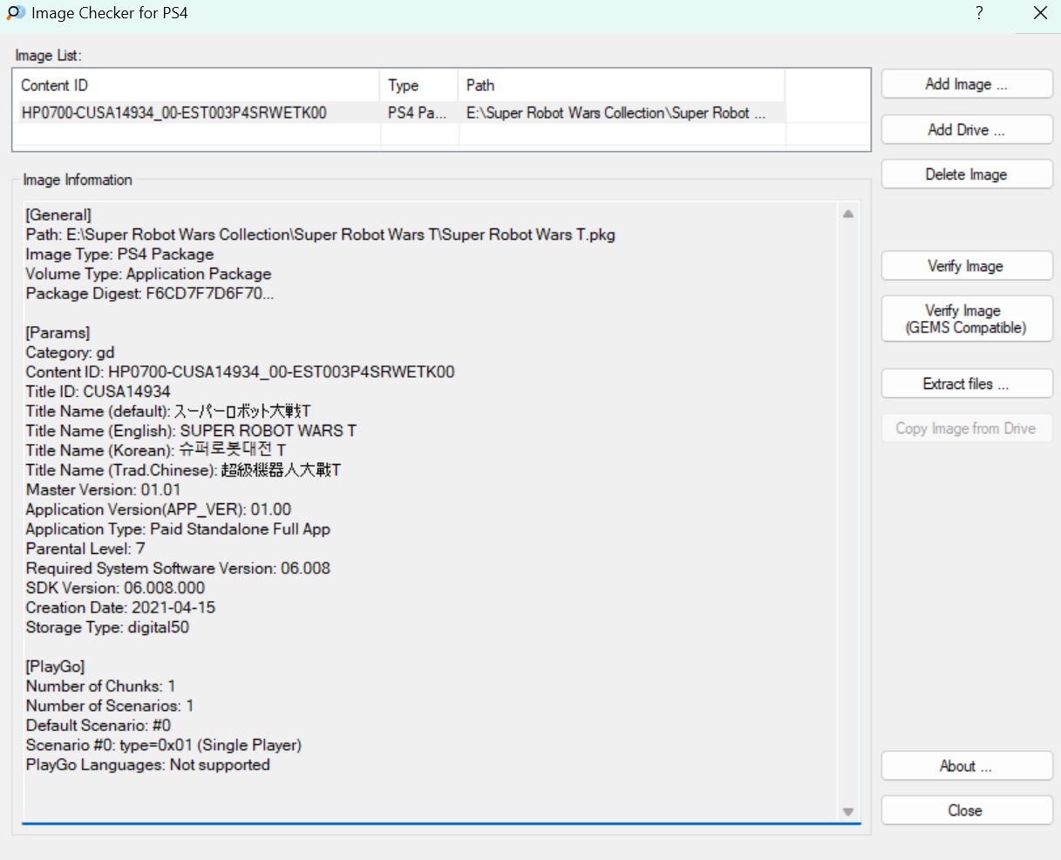Image resolution: width=1061 pixels, height=860 pixels.
Task: Open help with the question mark button
Action: (x=979, y=13)
